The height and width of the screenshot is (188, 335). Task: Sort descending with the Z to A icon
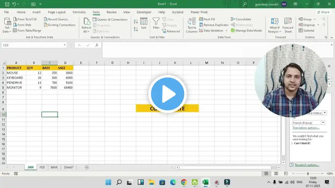click(136, 29)
